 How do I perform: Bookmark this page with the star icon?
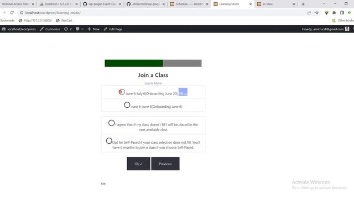pyautogui.click(x=317, y=13)
